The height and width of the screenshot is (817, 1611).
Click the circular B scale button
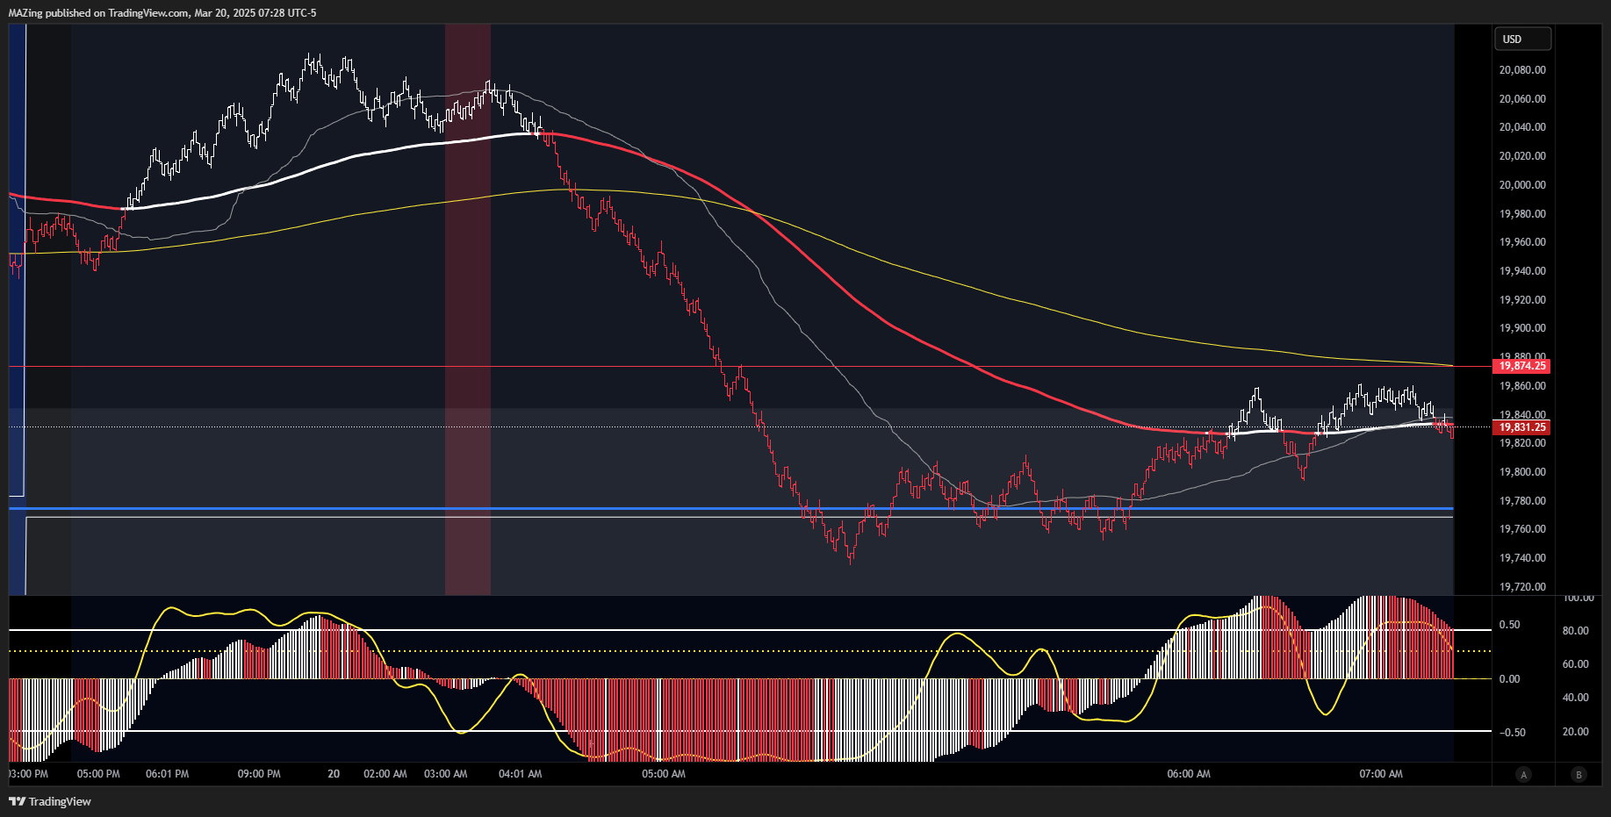pos(1579,774)
